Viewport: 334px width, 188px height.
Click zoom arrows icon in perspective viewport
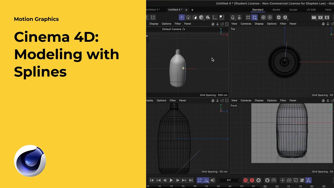pyautogui.click(x=217, y=24)
